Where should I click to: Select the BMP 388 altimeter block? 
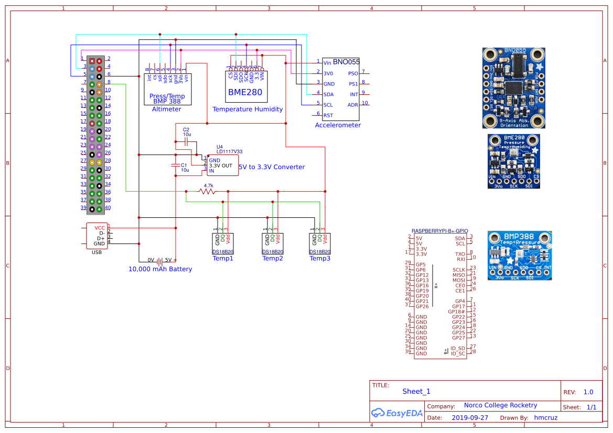pos(168,89)
